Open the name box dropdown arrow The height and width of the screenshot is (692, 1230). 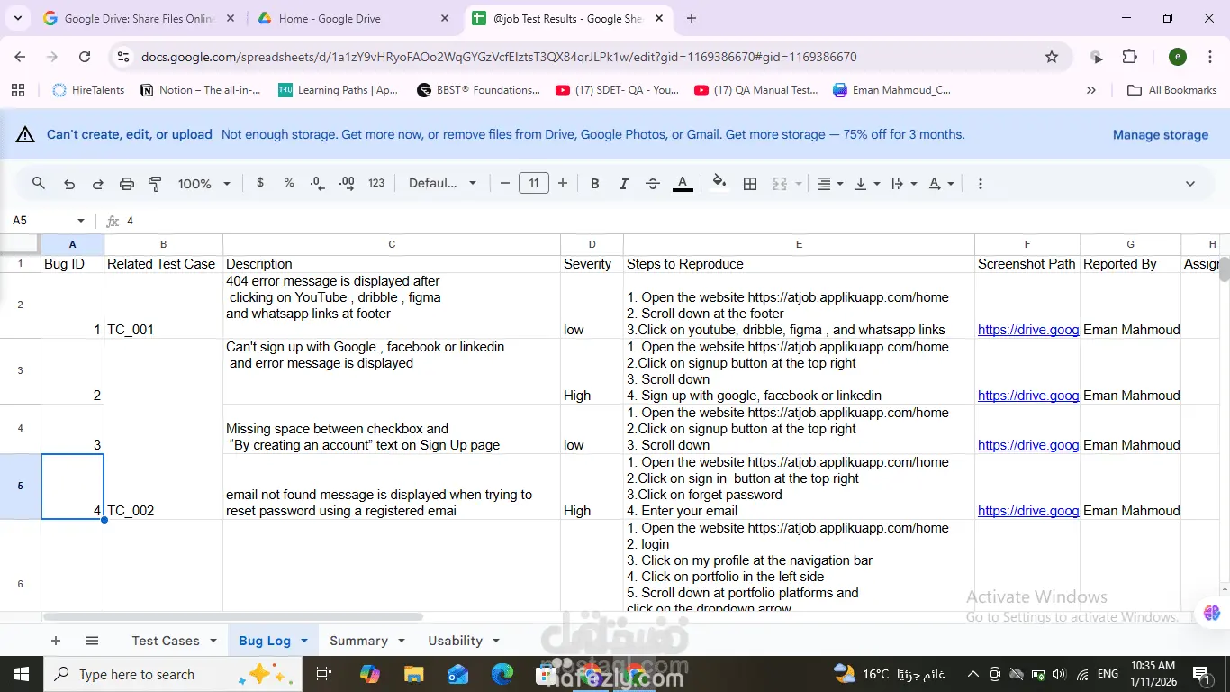coord(81,221)
